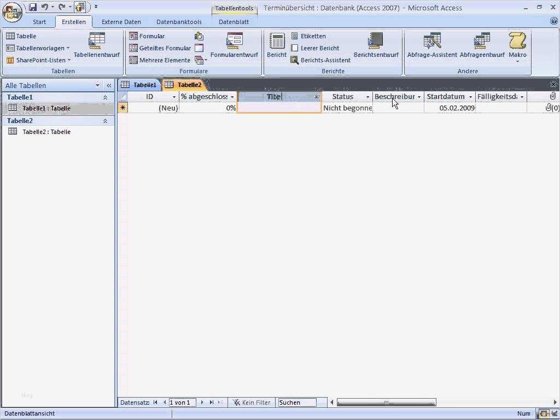Screen dimensions: 560x420
Task: Click the Undo icon
Action: pyautogui.click(x=43, y=5)
